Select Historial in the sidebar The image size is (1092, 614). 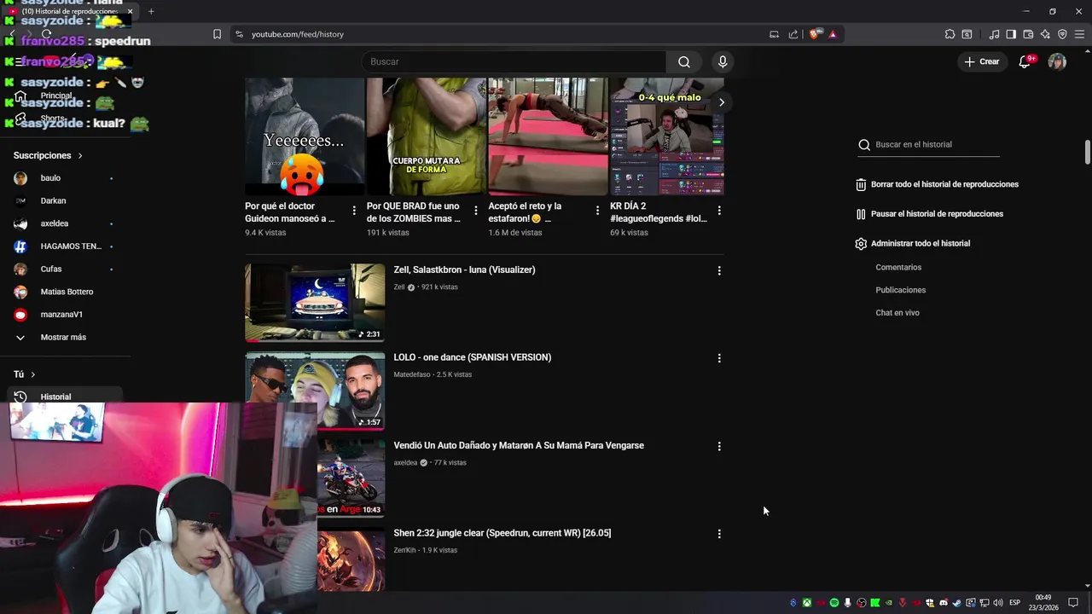(65, 397)
